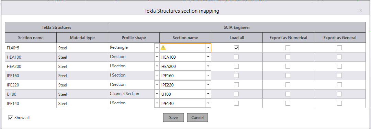
Task: Check Export as Numerical for IPE220
Action: tap(288, 85)
